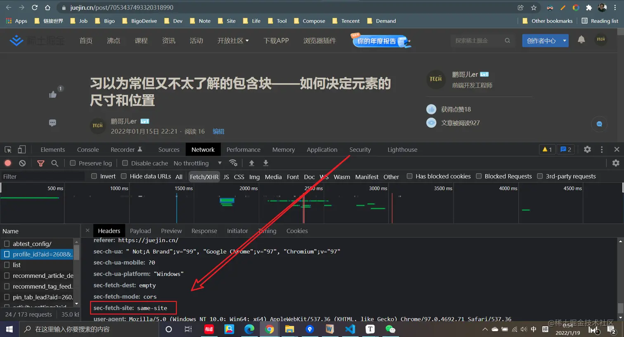624x337 pixels.
Task: Check Has blocked cookies
Action: (409, 176)
